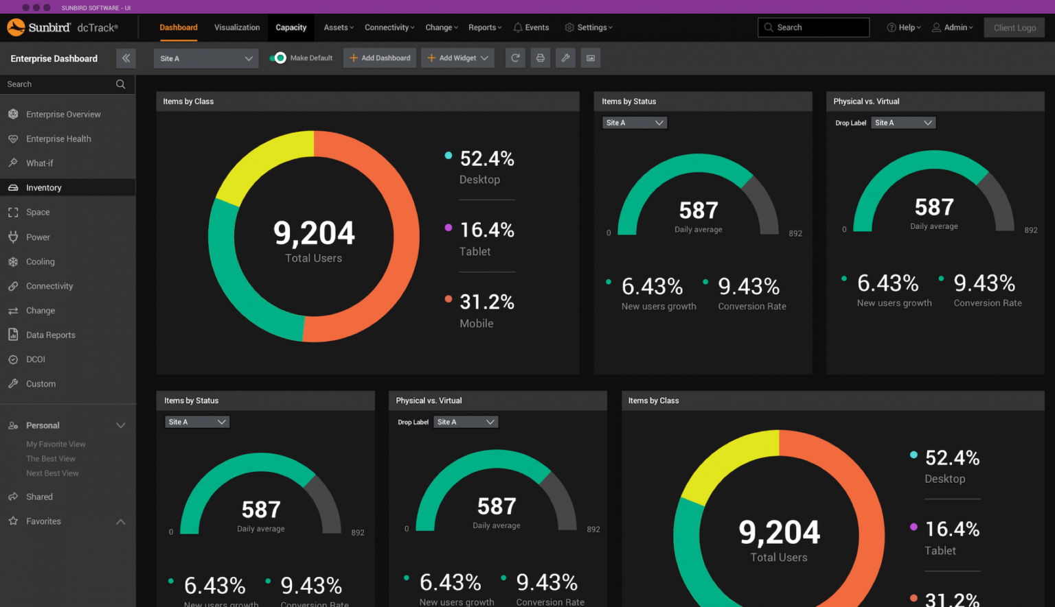Click the refresh dashboard icon
The height and width of the screenshot is (607, 1055).
tap(515, 58)
